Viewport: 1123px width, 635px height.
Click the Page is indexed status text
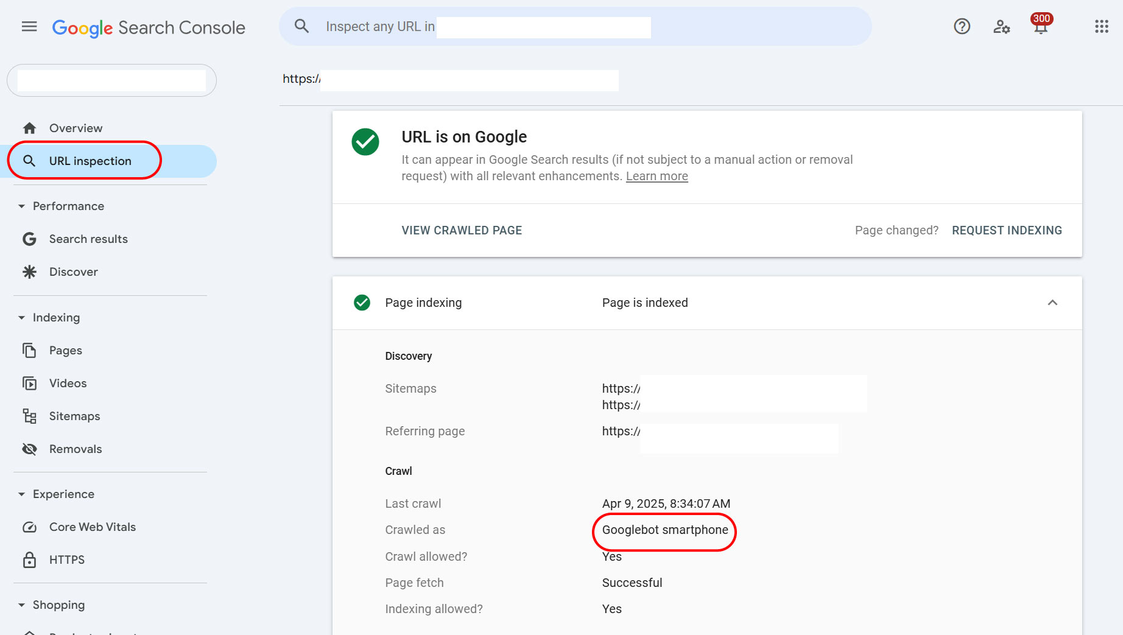point(645,303)
